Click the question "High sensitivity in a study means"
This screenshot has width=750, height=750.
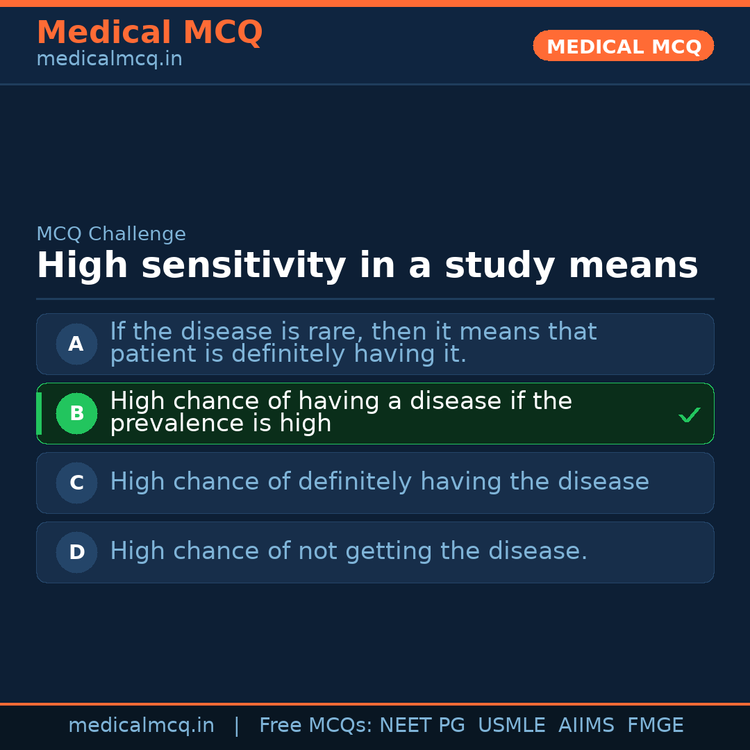pos(367,266)
